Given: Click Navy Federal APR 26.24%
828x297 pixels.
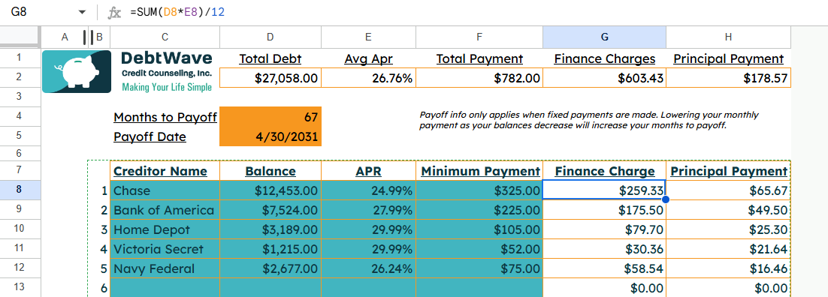Looking at the screenshot, I should click(368, 268).
